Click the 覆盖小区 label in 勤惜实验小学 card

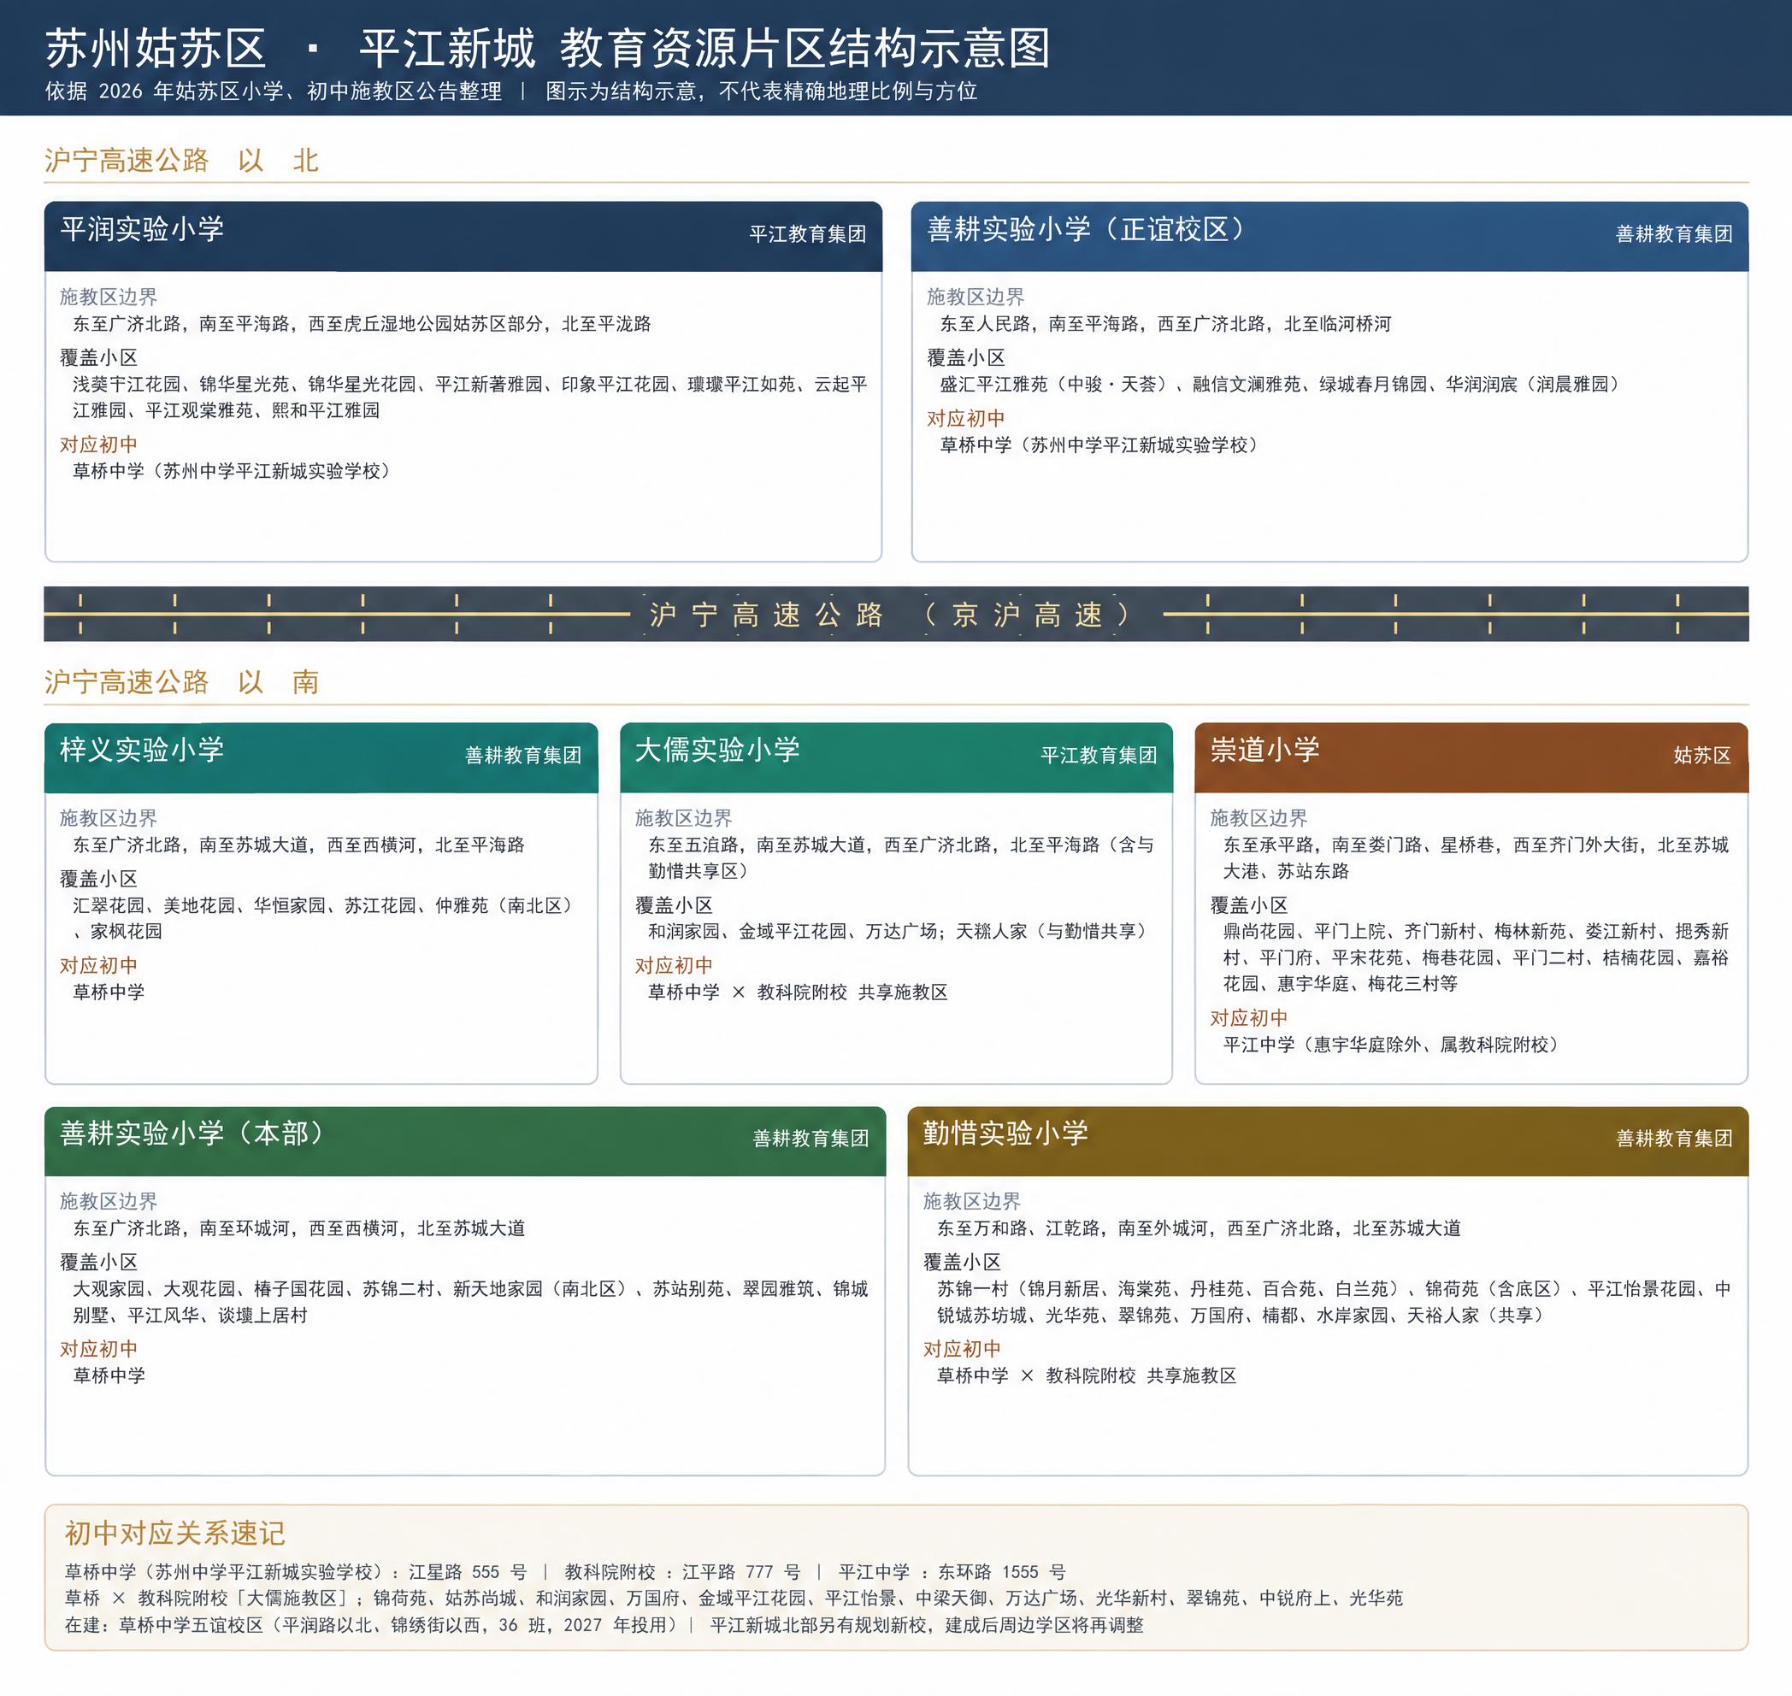(x=962, y=1262)
